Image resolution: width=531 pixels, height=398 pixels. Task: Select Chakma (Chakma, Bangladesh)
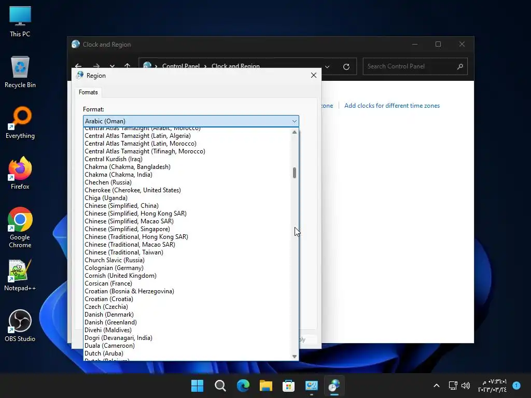click(187, 167)
